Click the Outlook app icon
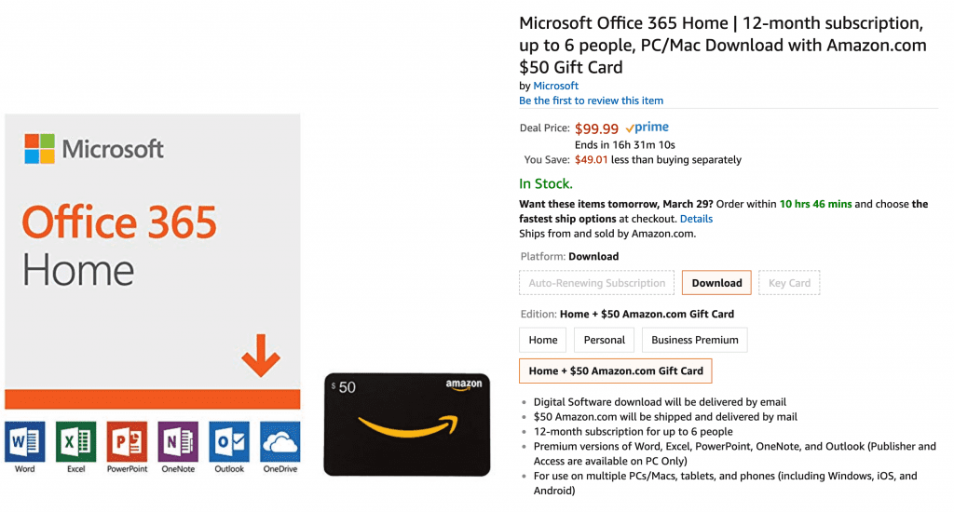The image size is (954, 512). coord(229,441)
